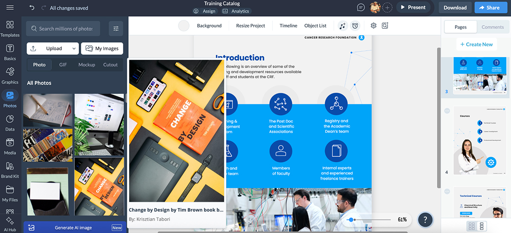
Task: Click the 61% zoom percentage value
Action: (402, 220)
